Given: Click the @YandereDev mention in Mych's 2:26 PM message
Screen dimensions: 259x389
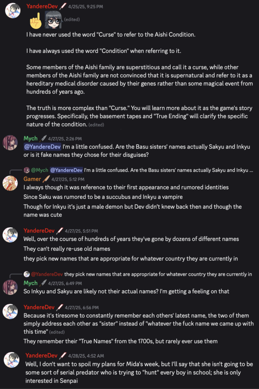Looking at the screenshot, I should pyautogui.click(x=42, y=147).
